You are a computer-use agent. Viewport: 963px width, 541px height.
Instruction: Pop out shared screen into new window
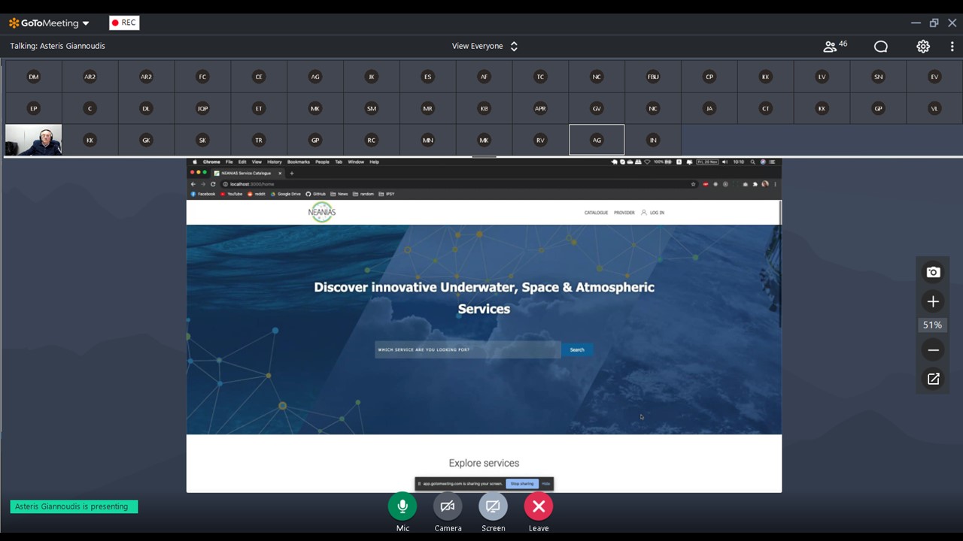pos(933,379)
